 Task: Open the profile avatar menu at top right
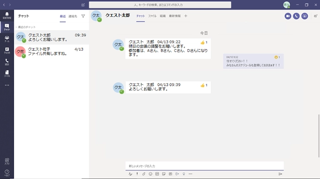287,5
